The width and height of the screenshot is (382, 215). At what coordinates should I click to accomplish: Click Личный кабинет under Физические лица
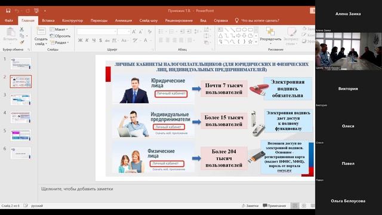(x=167, y=164)
